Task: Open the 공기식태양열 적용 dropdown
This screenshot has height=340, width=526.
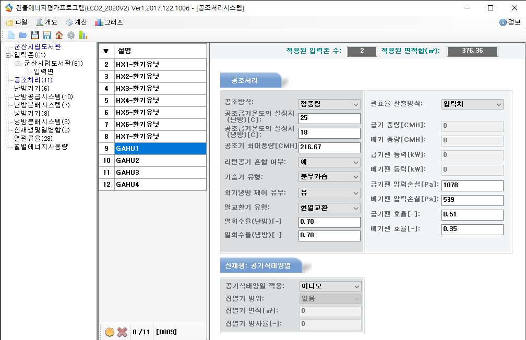Action: coord(330,286)
